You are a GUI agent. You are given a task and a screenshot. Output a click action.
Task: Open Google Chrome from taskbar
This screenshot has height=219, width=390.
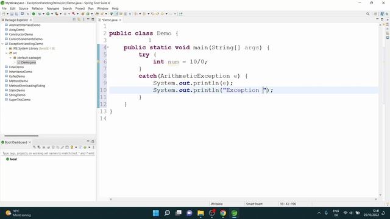pos(223,213)
